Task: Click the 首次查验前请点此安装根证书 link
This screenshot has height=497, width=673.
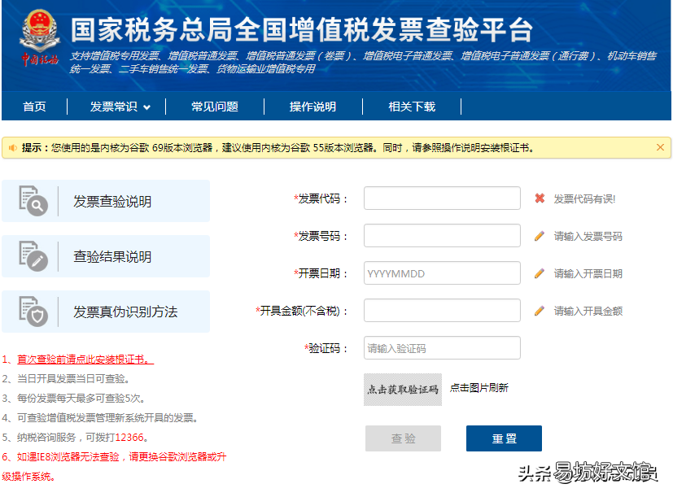Action: point(85,360)
